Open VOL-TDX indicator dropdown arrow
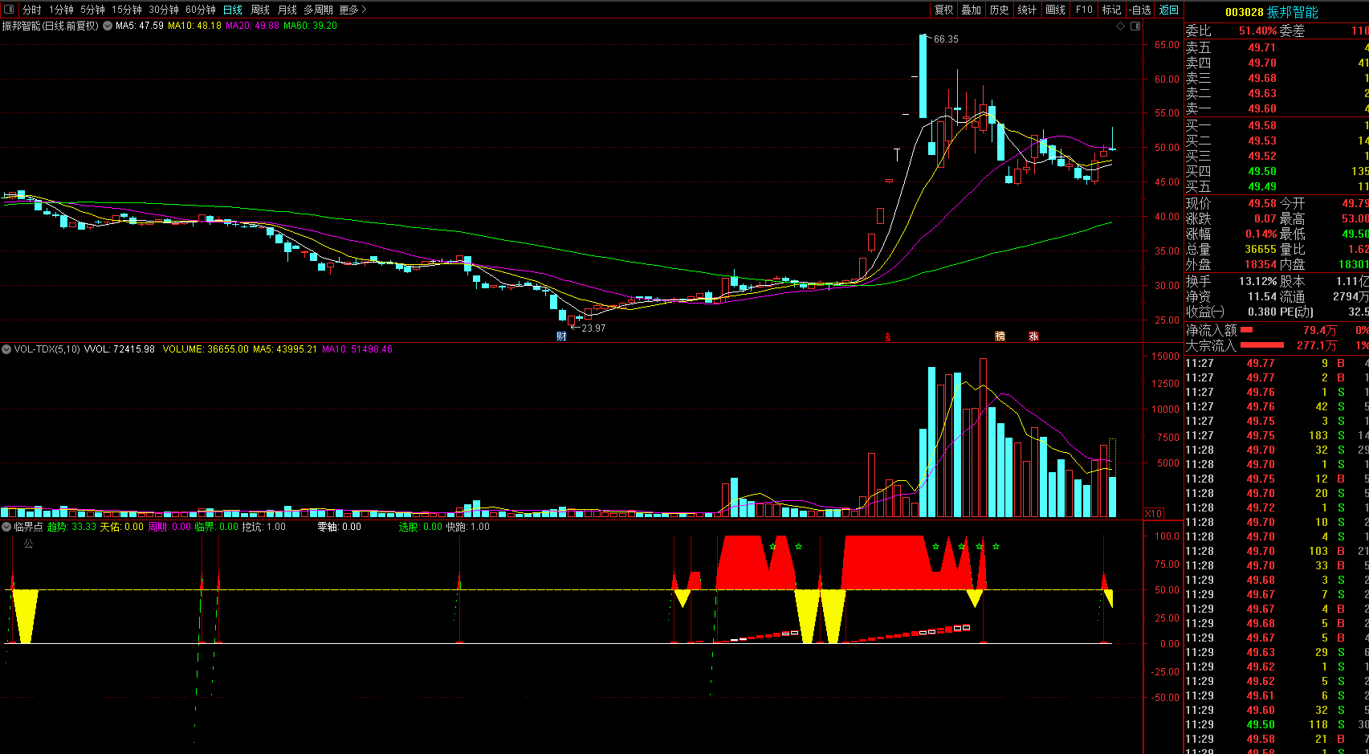 pos(6,349)
